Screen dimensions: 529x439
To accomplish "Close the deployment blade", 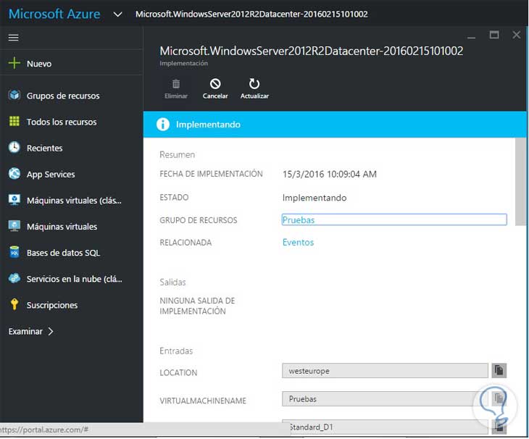I will 517,35.
